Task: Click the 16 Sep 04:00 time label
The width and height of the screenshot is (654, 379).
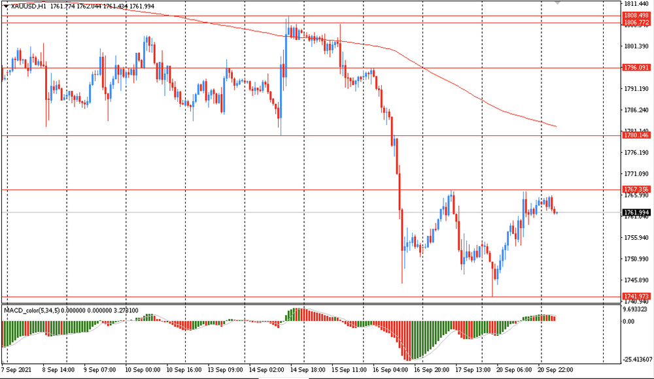Action: pos(390,370)
